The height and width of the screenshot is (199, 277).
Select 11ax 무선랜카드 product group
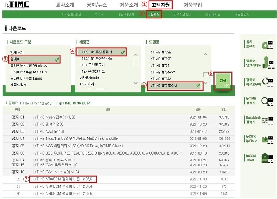click(92, 71)
